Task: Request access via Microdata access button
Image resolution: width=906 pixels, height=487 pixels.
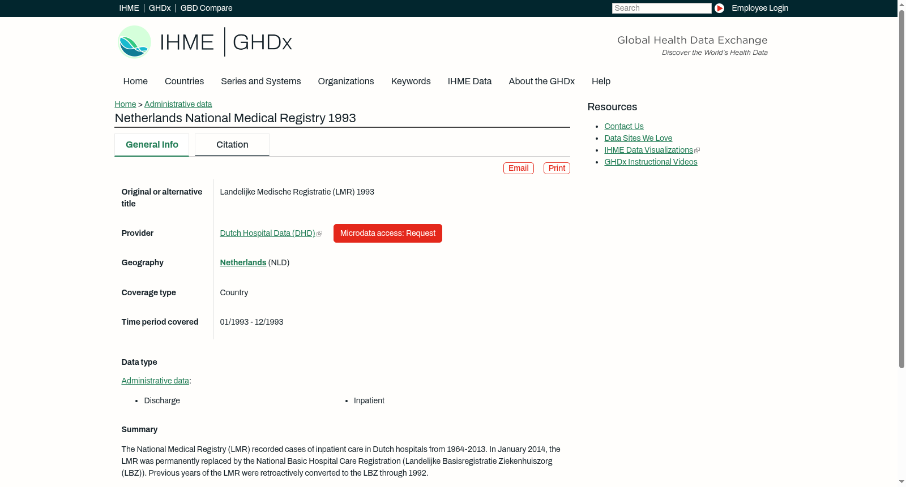Action: click(x=387, y=233)
